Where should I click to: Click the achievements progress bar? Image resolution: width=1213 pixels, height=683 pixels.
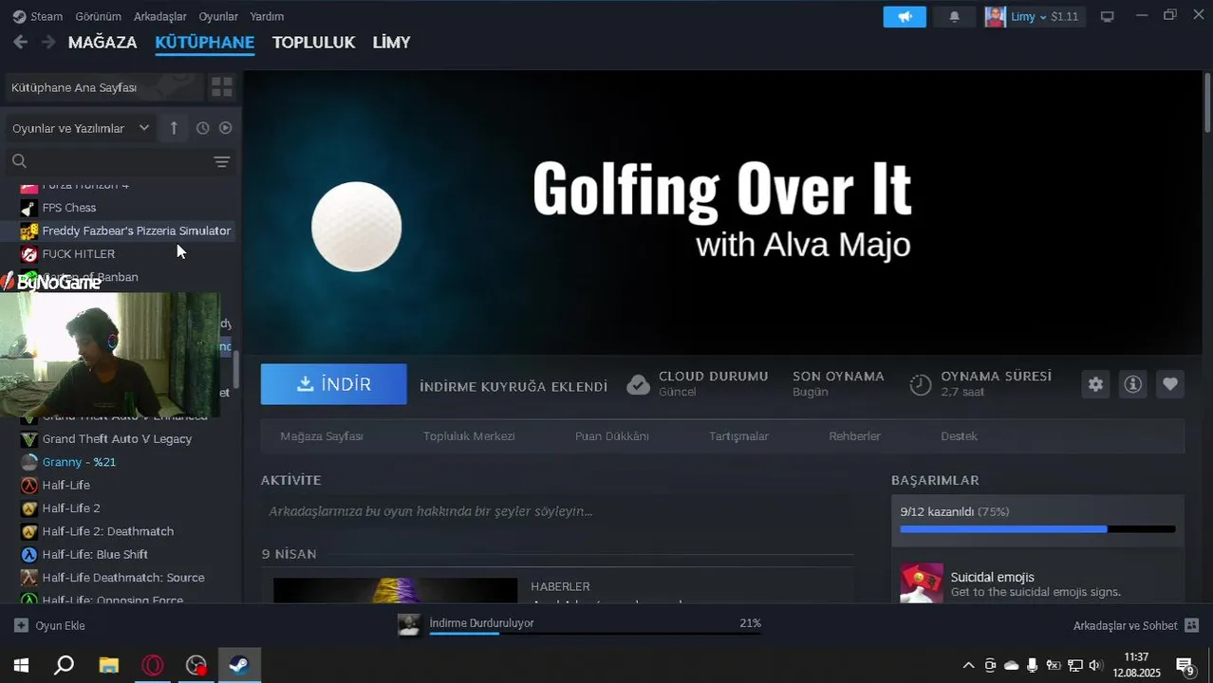[x=1037, y=529]
